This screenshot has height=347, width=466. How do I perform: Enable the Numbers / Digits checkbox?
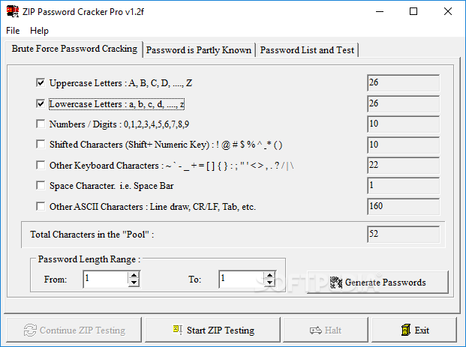41,124
